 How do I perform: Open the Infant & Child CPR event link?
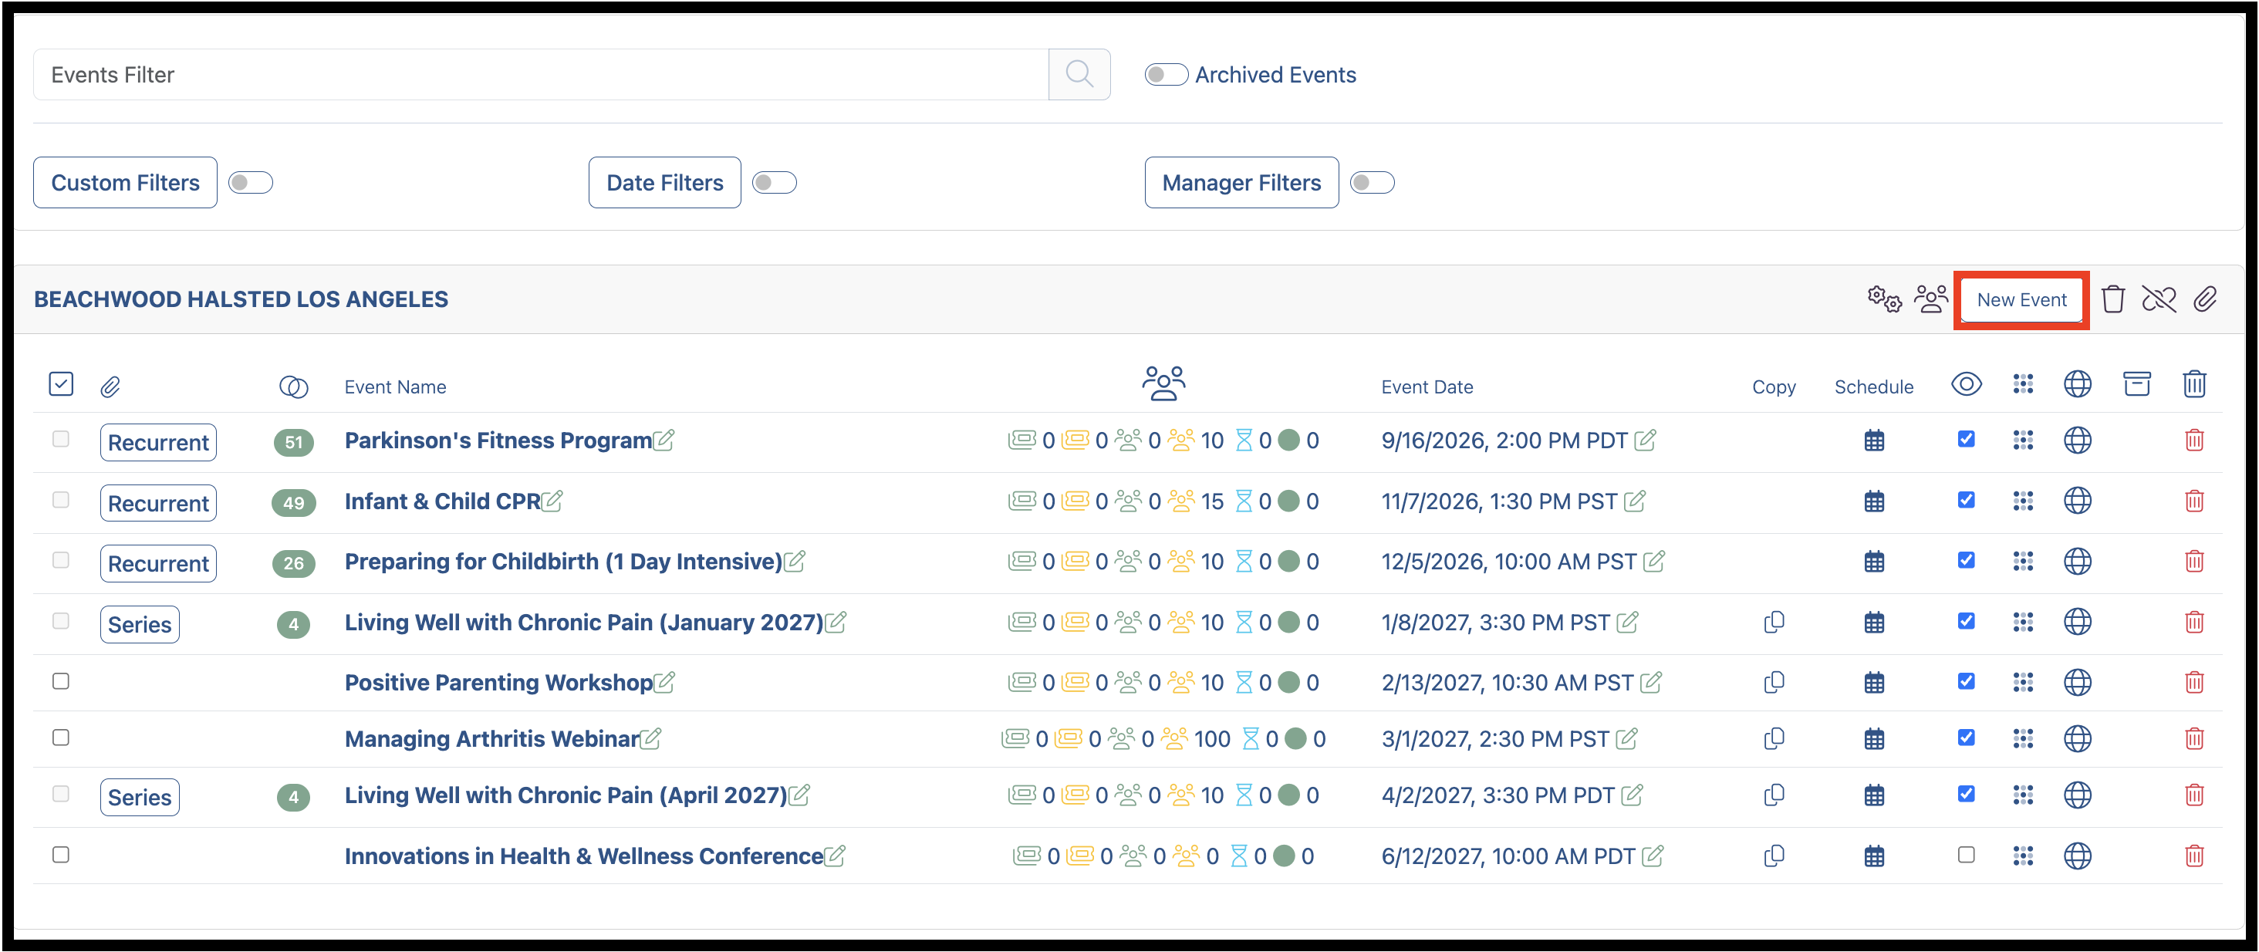pyautogui.click(x=443, y=501)
